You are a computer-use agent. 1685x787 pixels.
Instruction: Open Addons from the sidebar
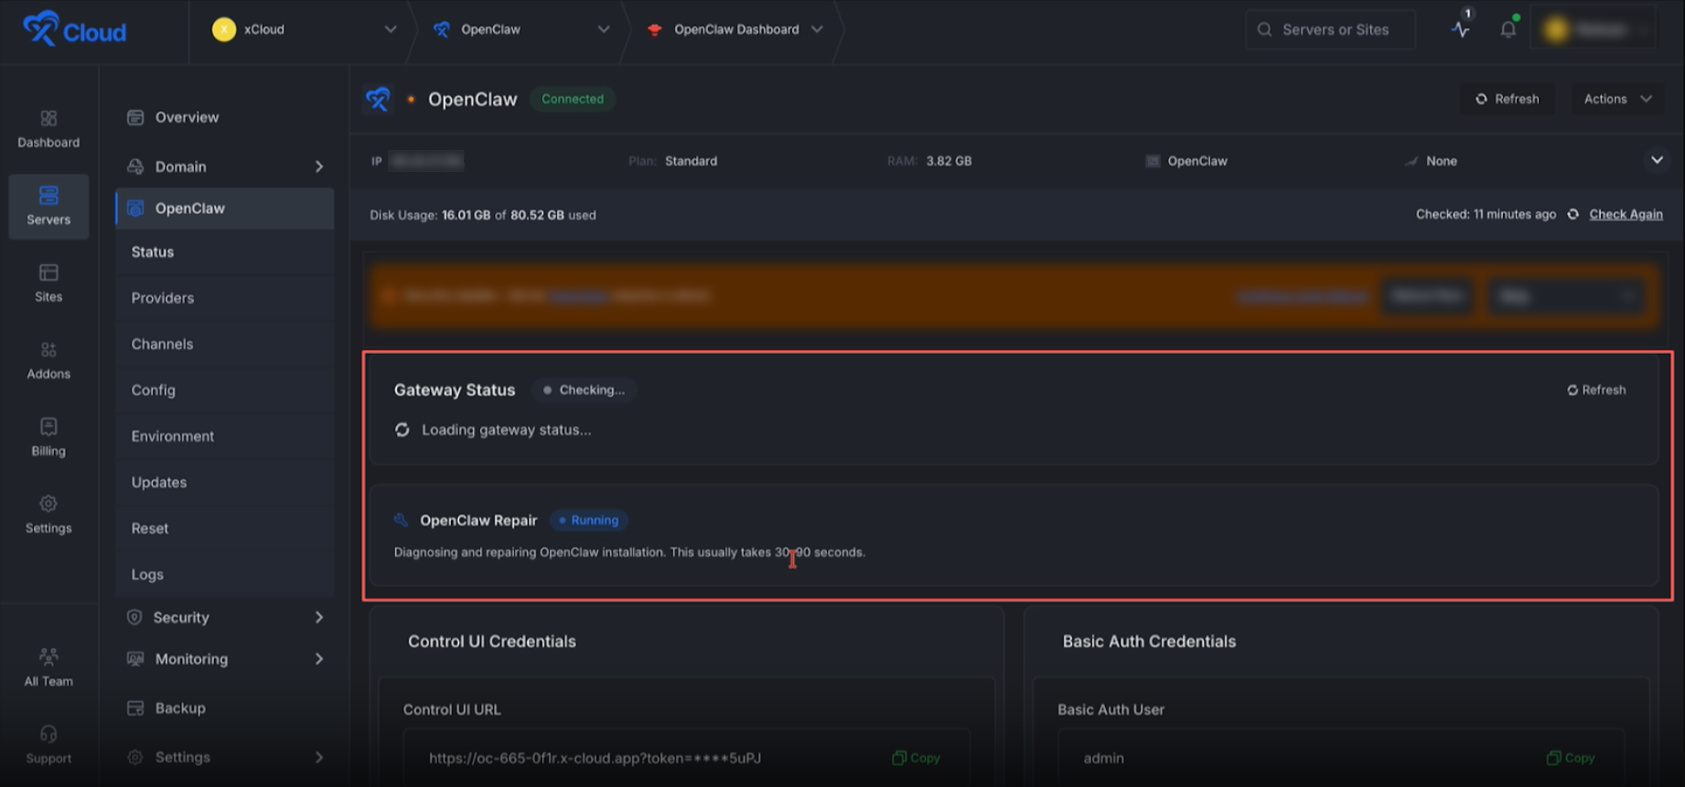[48, 360]
